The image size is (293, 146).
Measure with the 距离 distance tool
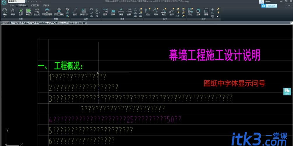click(x=105, y=12)
